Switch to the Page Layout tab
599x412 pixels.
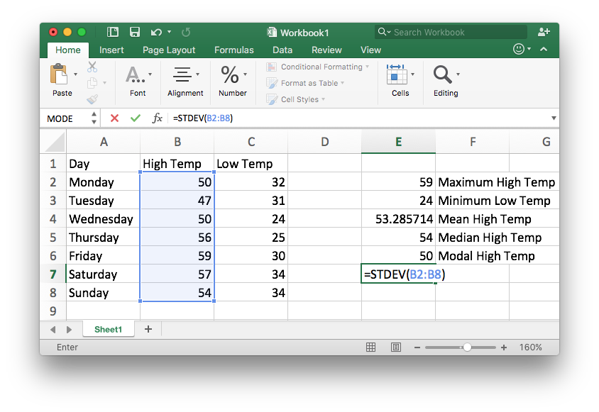(x=169, y=50)
